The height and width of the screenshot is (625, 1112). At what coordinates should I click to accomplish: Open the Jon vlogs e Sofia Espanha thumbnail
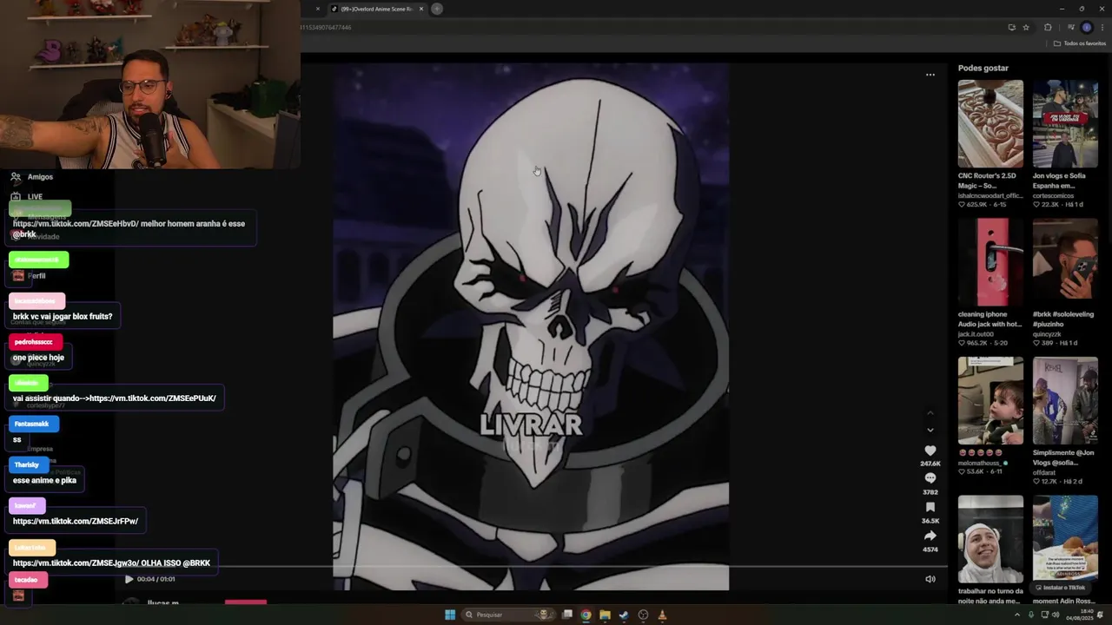[1065, 123]
